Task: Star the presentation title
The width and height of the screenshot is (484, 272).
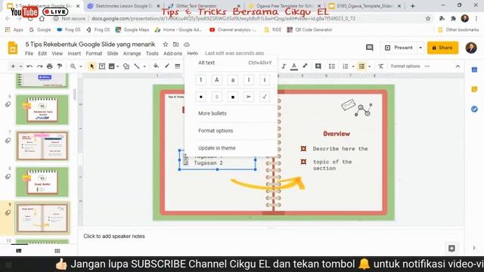Action: click(166, 45)
